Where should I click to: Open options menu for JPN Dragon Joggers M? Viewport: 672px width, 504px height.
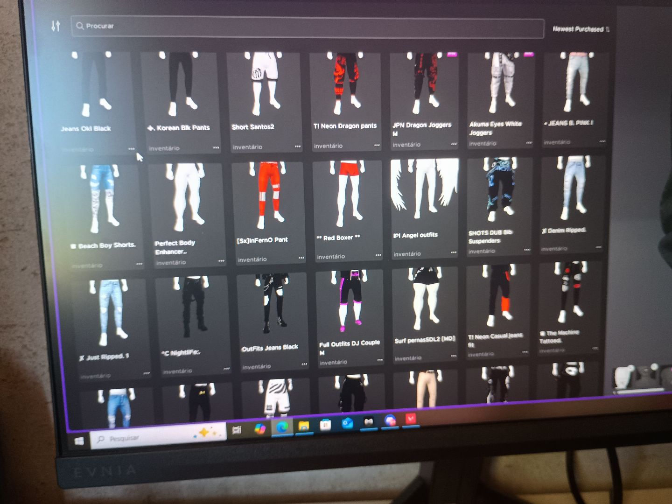(454, 144)
